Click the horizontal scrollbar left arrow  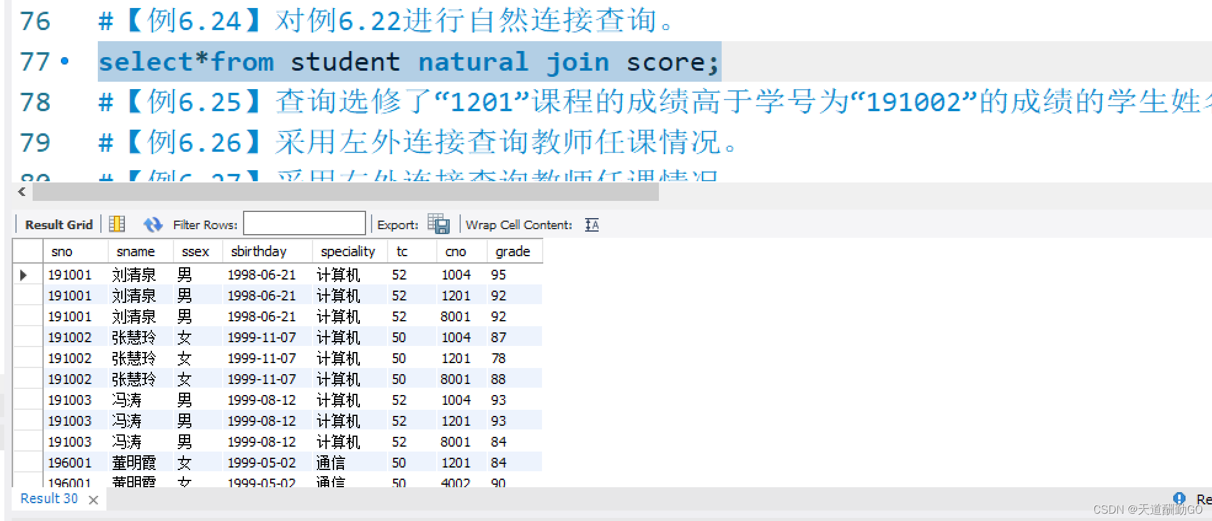(22, 192)
